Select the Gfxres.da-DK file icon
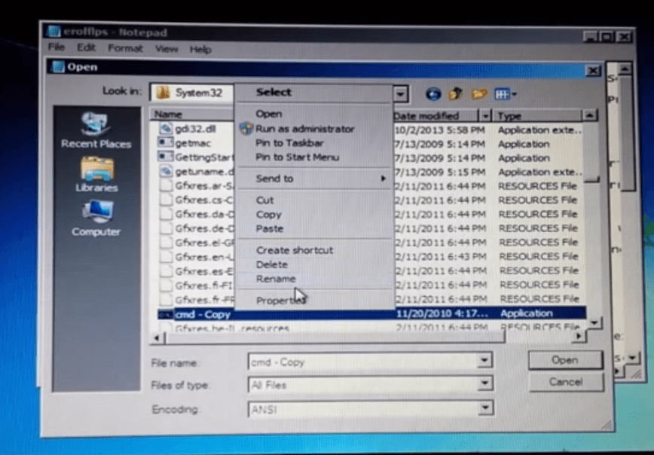This screenshot has width=654, height=455. [x=167, y=214]
